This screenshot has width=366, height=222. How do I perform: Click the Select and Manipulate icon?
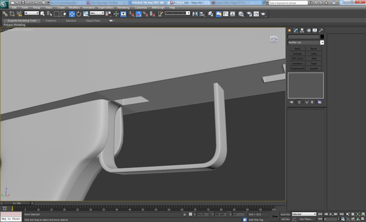click(116, 14)
